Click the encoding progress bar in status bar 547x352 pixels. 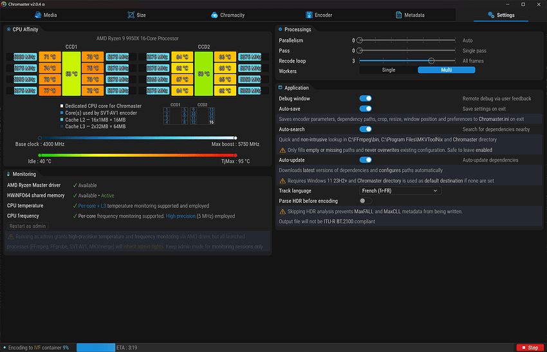96,347
